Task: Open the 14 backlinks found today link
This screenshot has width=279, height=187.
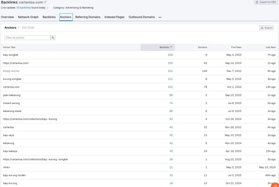Action: [23, 8]
